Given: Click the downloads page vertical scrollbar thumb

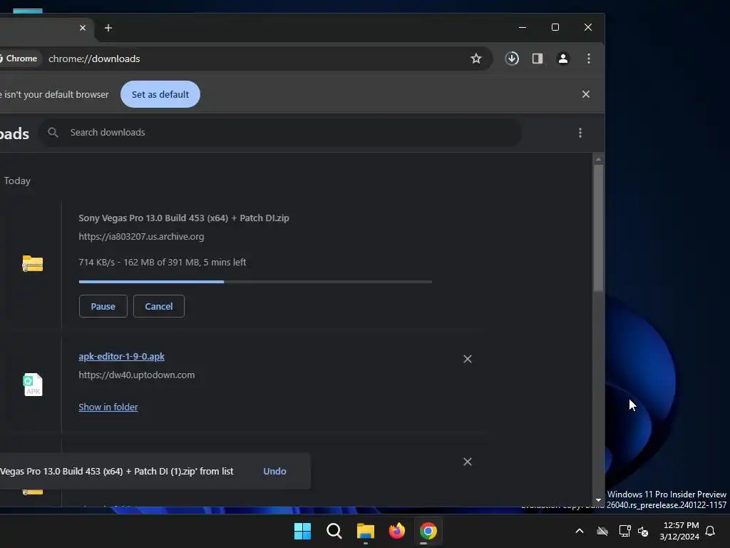Looking at the screenshot, I should click(598, 228).
